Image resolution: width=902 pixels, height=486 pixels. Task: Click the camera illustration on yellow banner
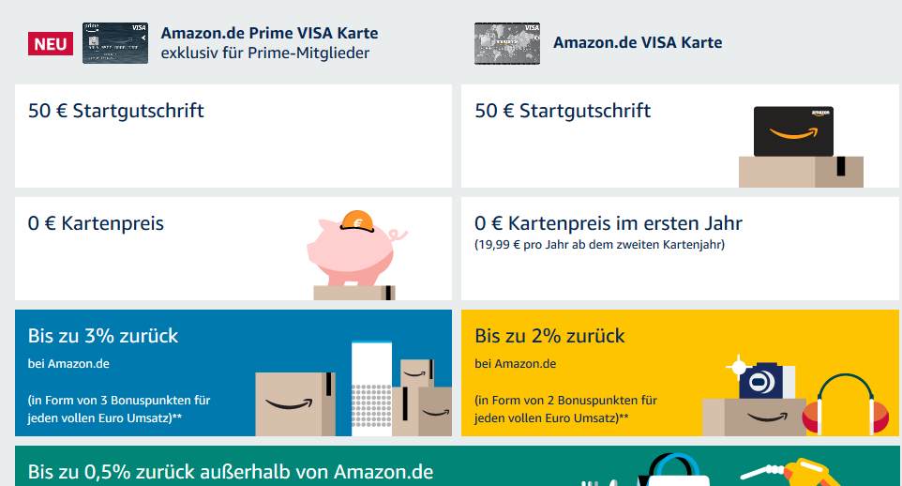[x=760, y=379]
